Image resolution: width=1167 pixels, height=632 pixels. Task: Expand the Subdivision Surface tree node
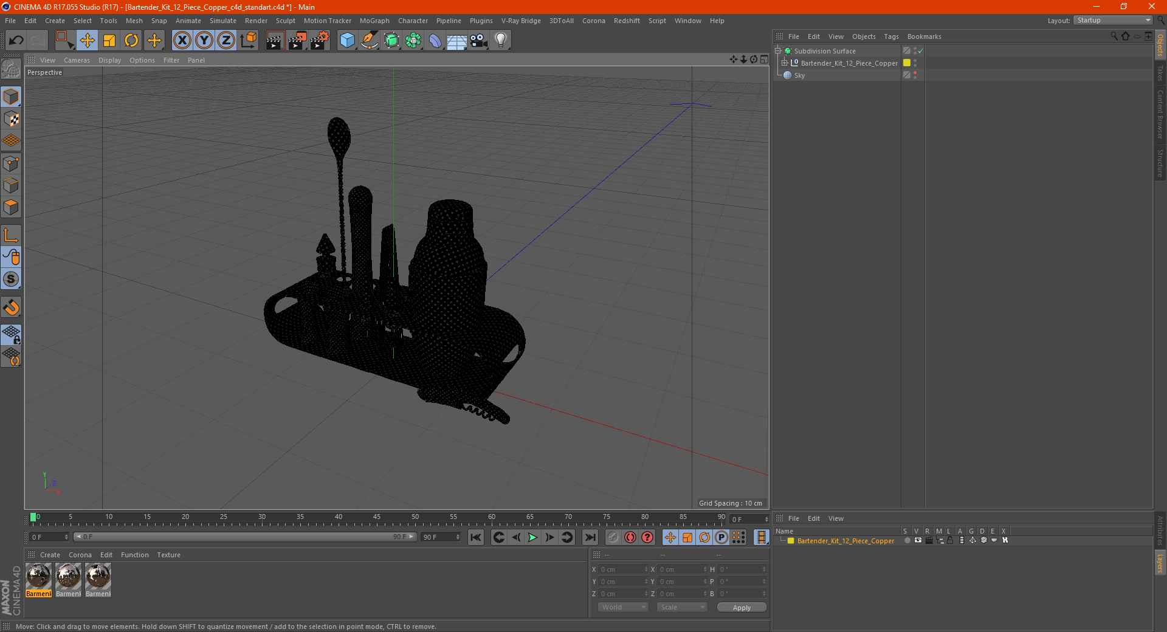click(778, 51)
